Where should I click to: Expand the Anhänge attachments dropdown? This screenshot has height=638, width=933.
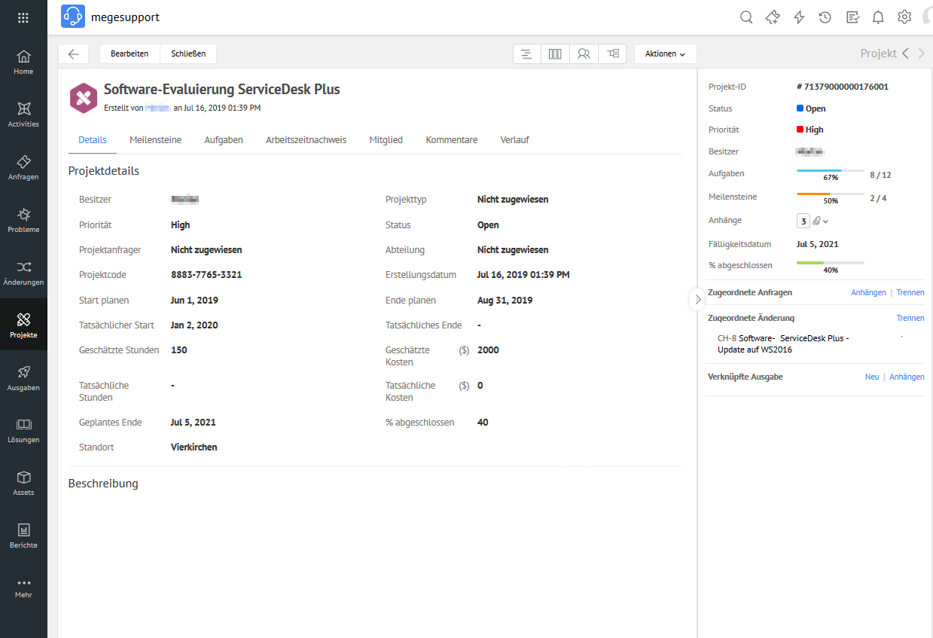(x=822, y=221)
